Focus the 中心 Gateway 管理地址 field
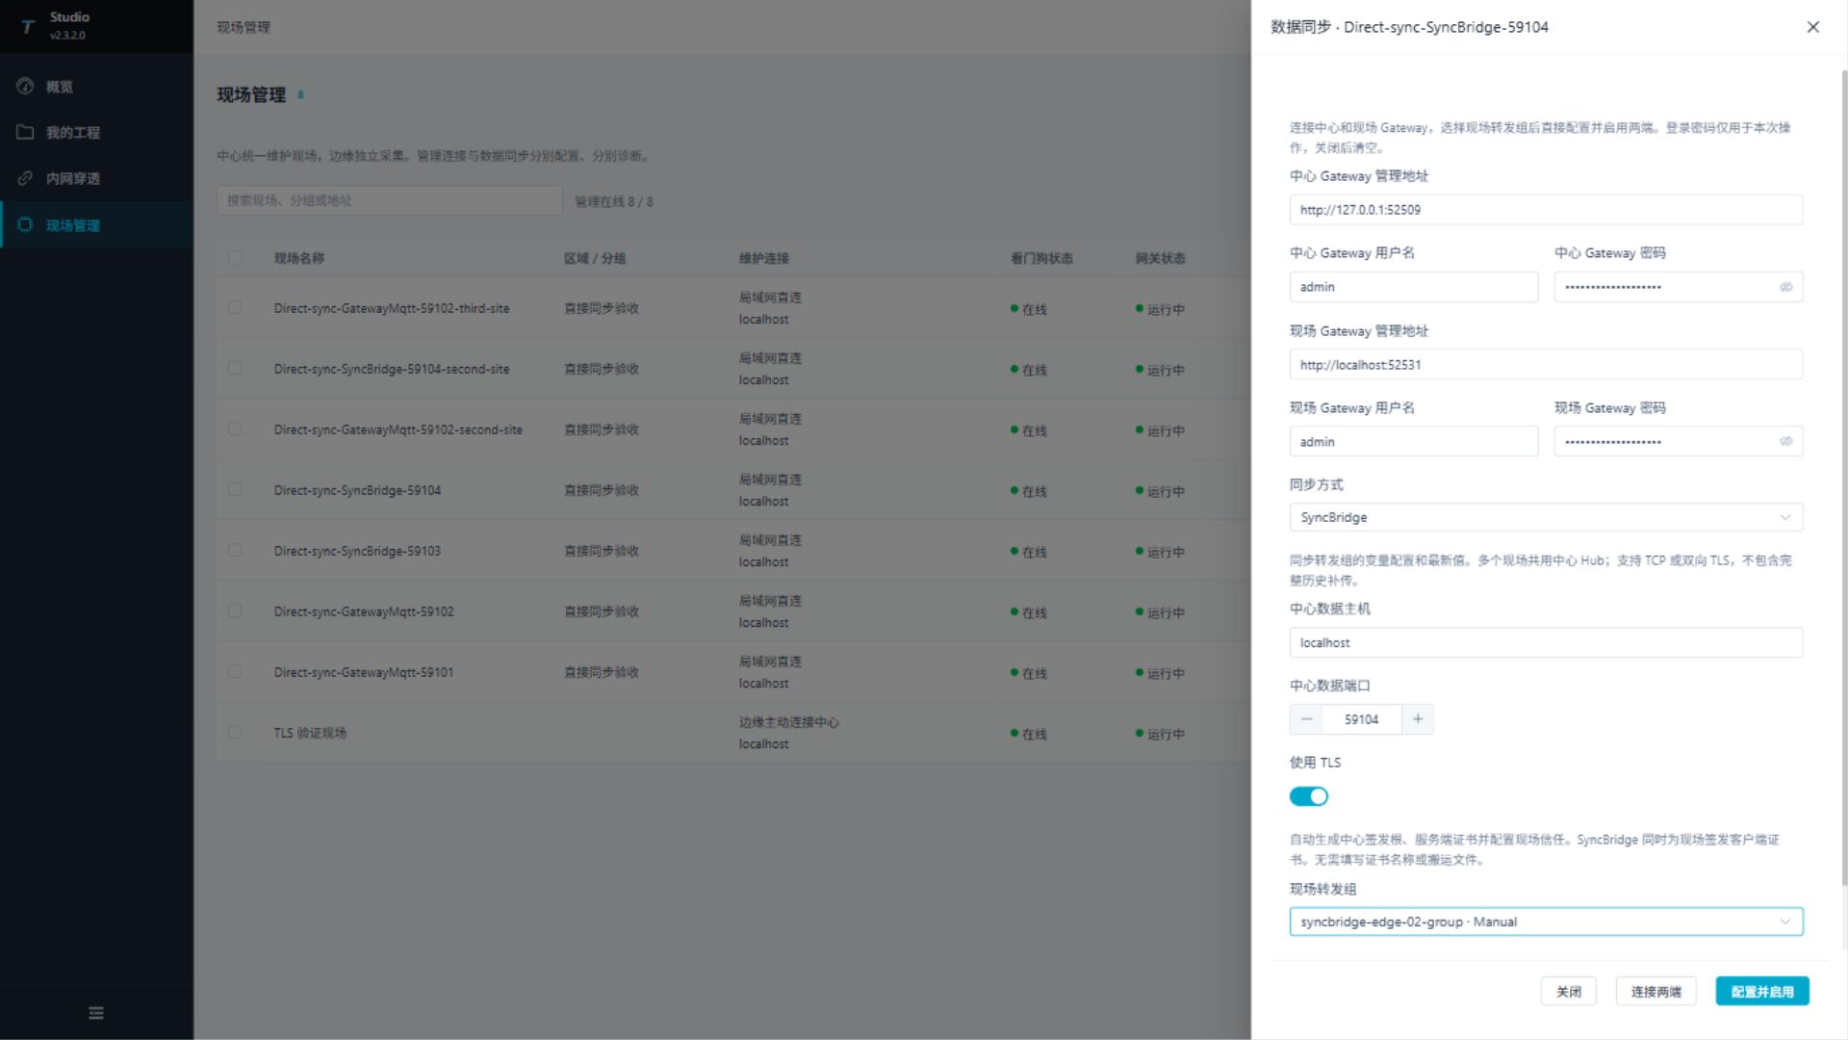 (x=1546, y=210)
